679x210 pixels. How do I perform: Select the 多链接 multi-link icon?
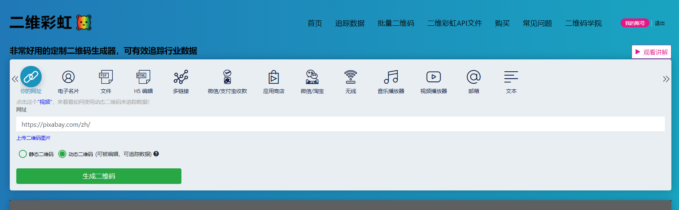[x=181, y=77]
